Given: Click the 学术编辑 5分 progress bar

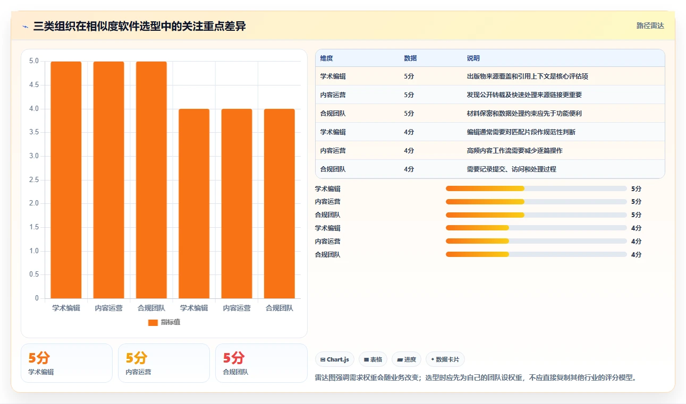Looking at the screenshot, I should [536, 188].
